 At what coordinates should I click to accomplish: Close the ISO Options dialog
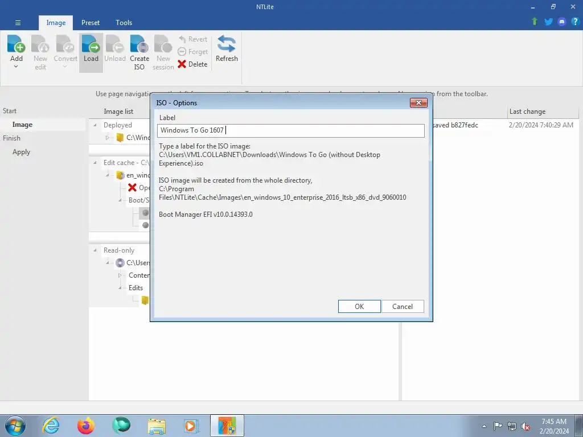(x=418, y=103)
